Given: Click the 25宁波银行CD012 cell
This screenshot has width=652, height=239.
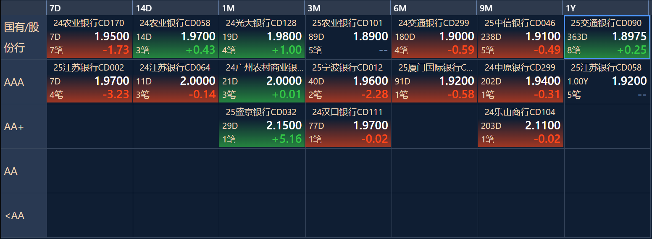Looking at the screenshot, I should [x=348, y=81].
